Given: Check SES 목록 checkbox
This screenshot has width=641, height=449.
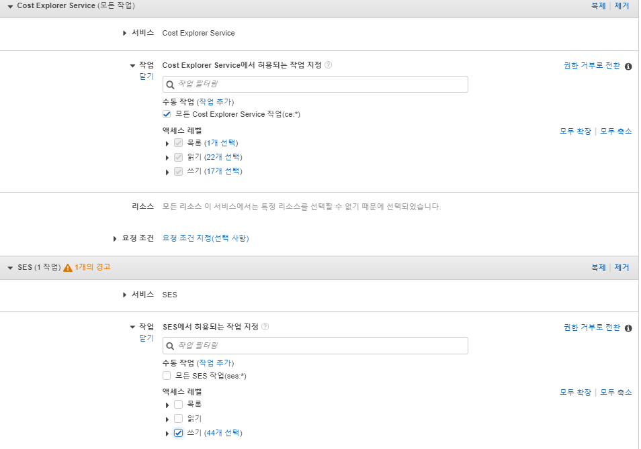Looking at the screenshot, I should point(178,405).
